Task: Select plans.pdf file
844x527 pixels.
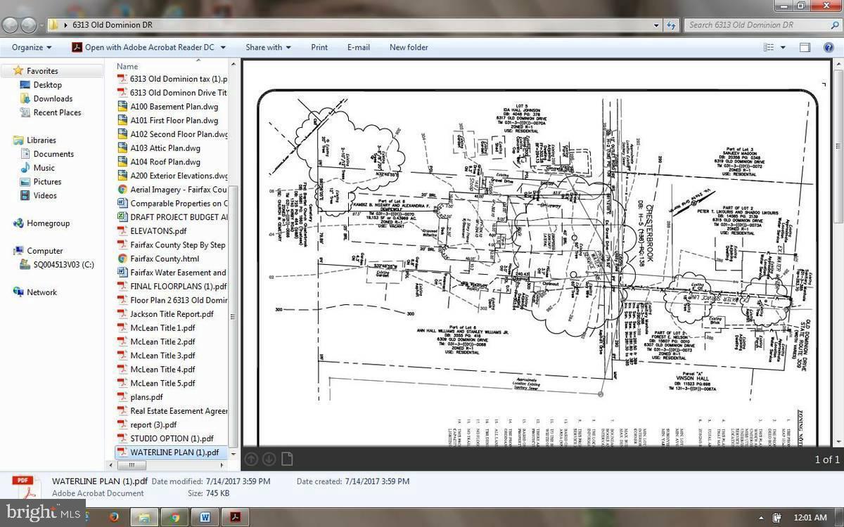Action: pos(140,397)
